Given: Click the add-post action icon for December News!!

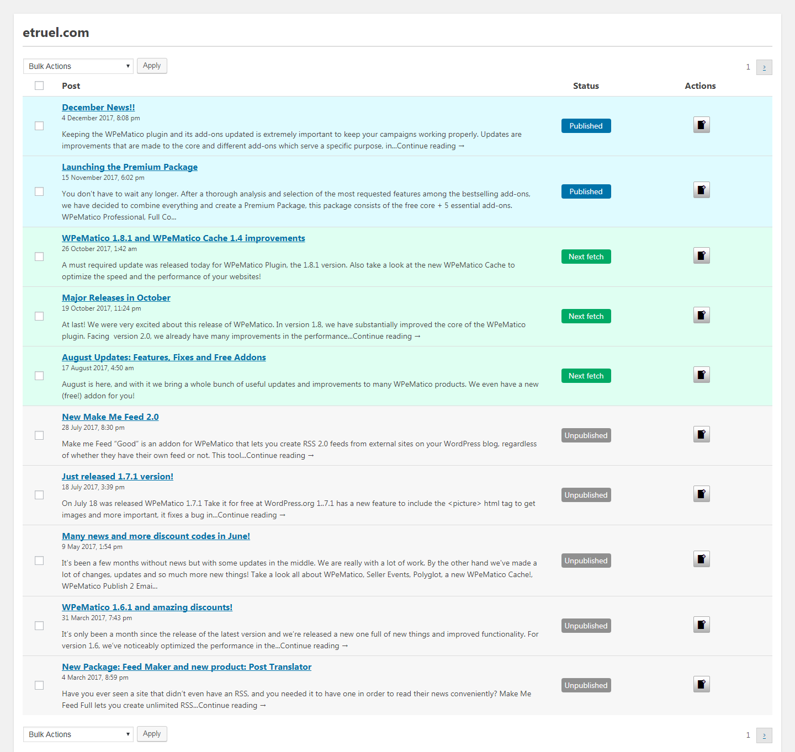Looking at the screenshot, I should [x=701, y=125].
